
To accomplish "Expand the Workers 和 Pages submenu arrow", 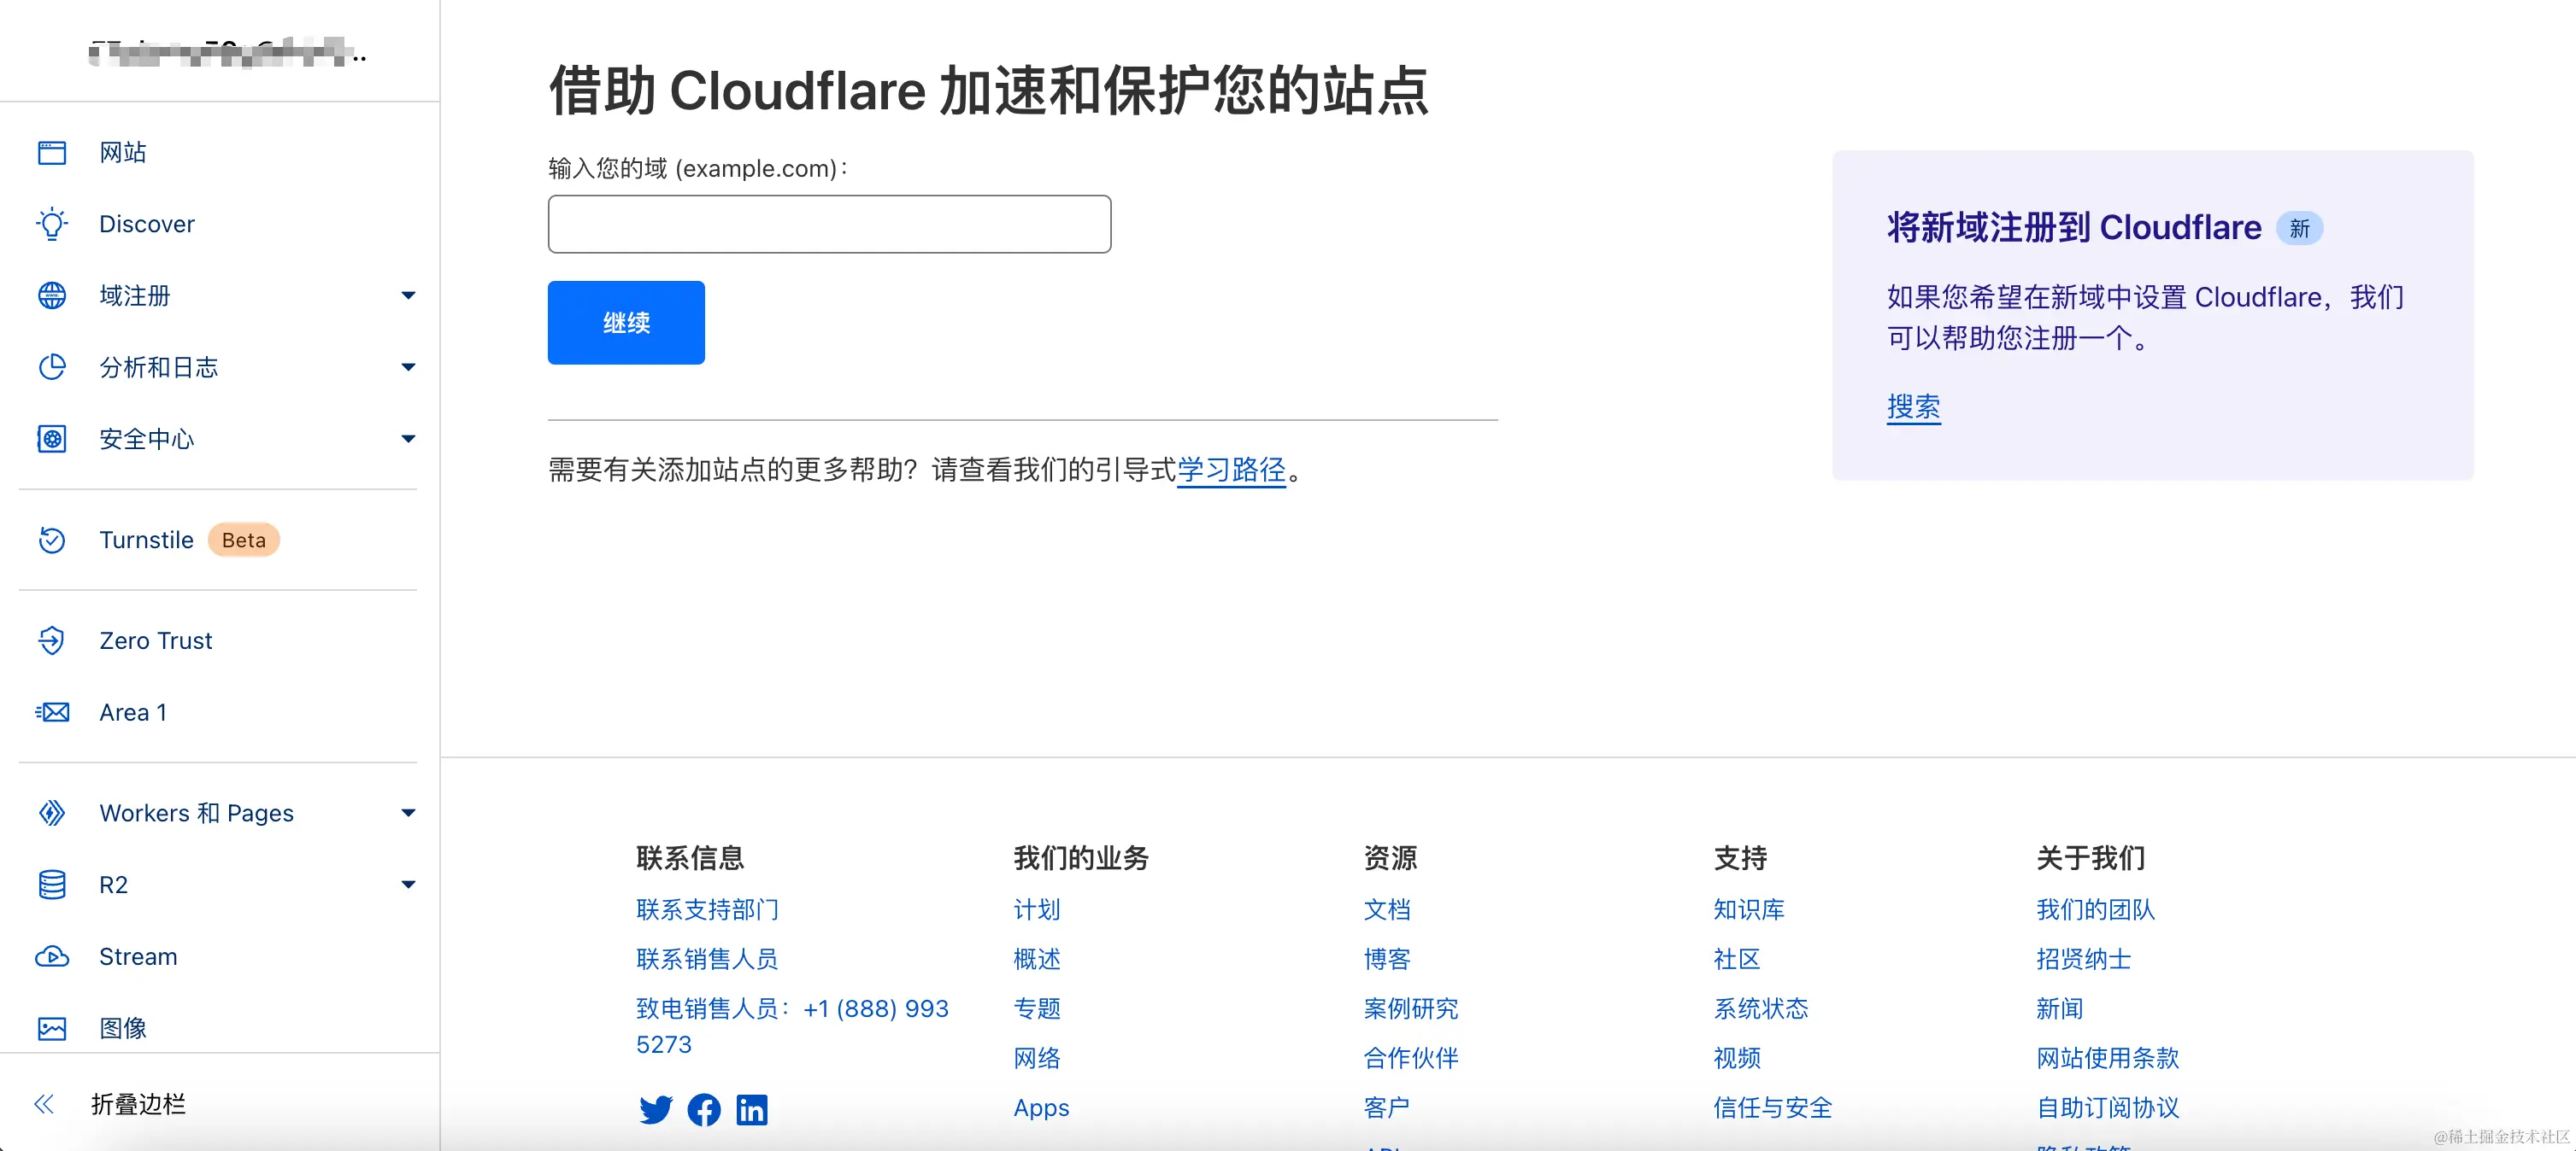I will point(408,813).
